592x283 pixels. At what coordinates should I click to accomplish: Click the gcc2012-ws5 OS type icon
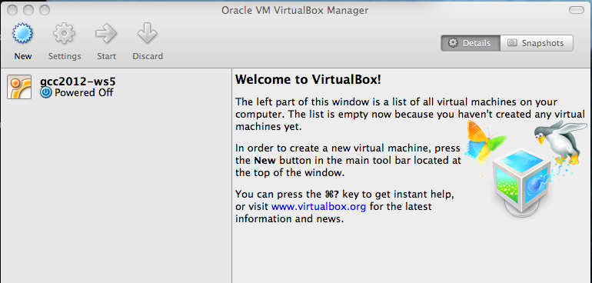[19, 87]
